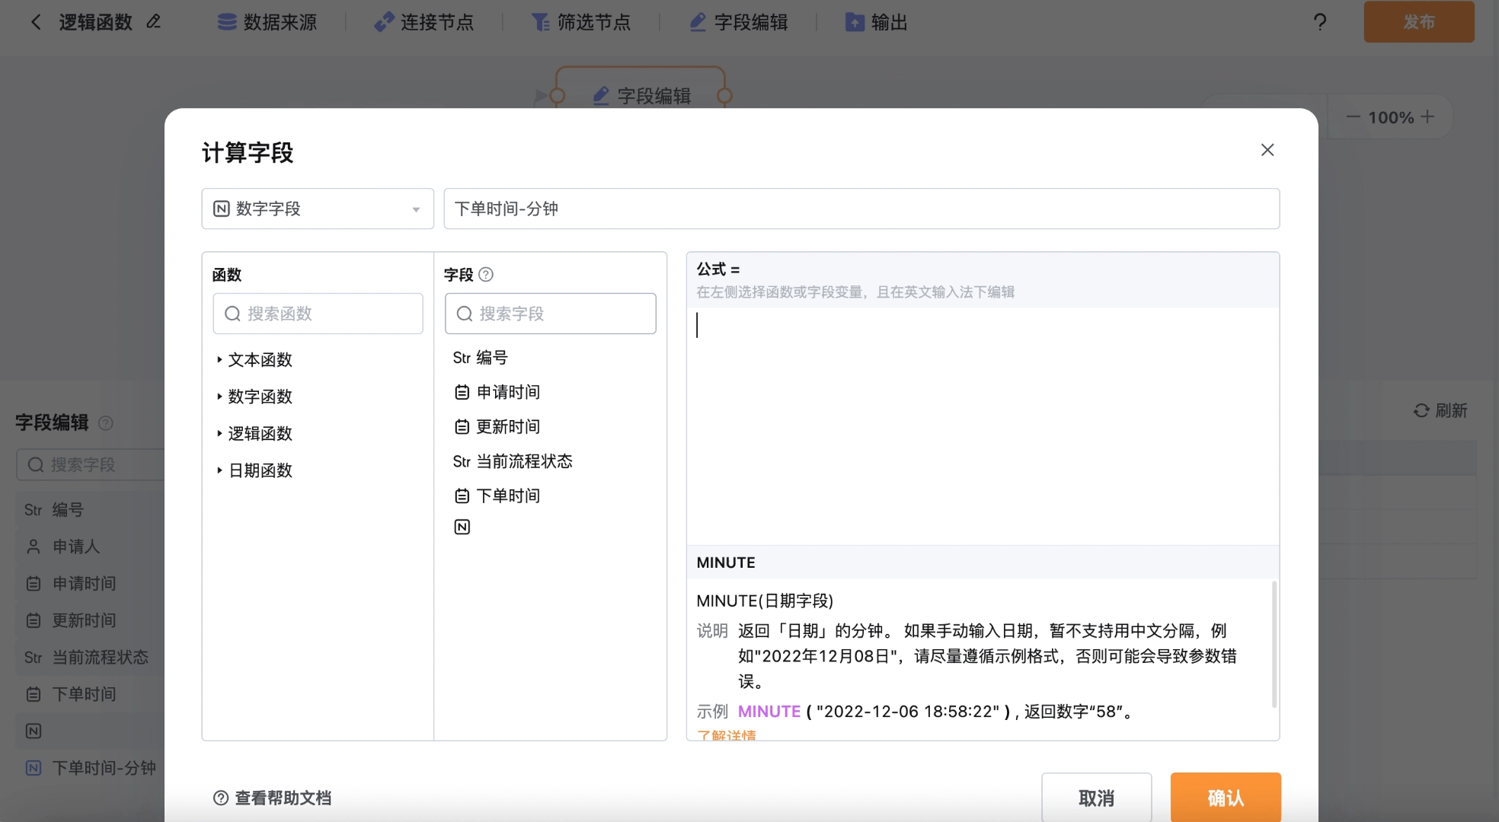Open the 连接节点 tab

pos(424,22)
